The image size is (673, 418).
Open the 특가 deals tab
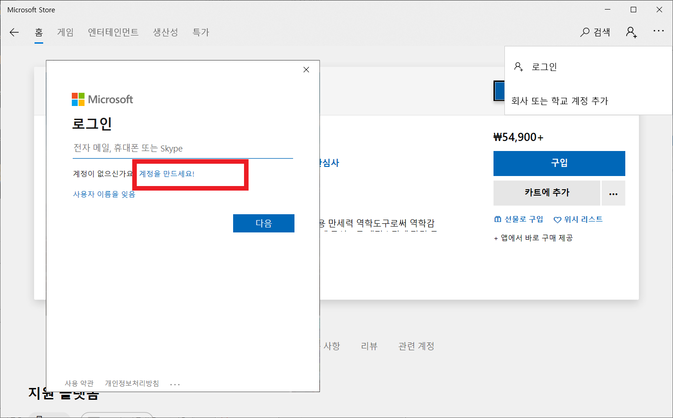(x=200, y=32)
